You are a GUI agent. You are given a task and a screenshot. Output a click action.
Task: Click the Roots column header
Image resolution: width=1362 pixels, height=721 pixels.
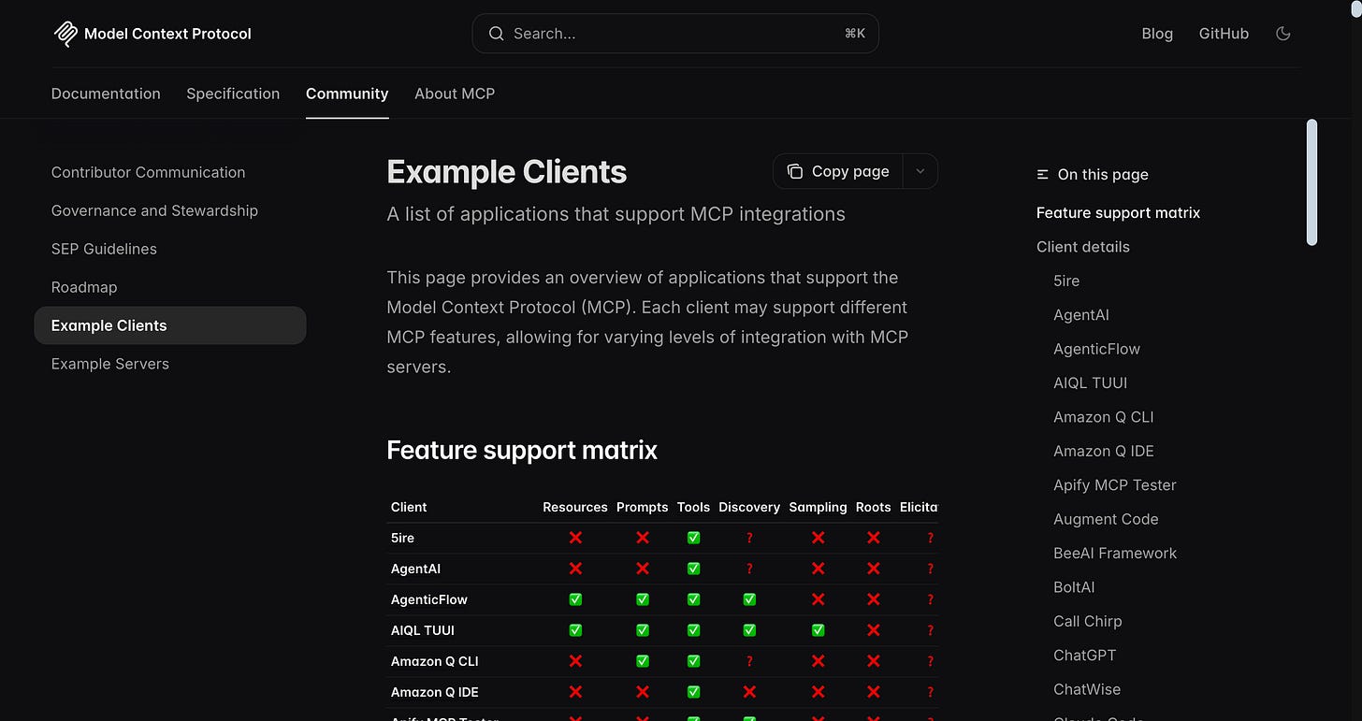coord(874,507)
